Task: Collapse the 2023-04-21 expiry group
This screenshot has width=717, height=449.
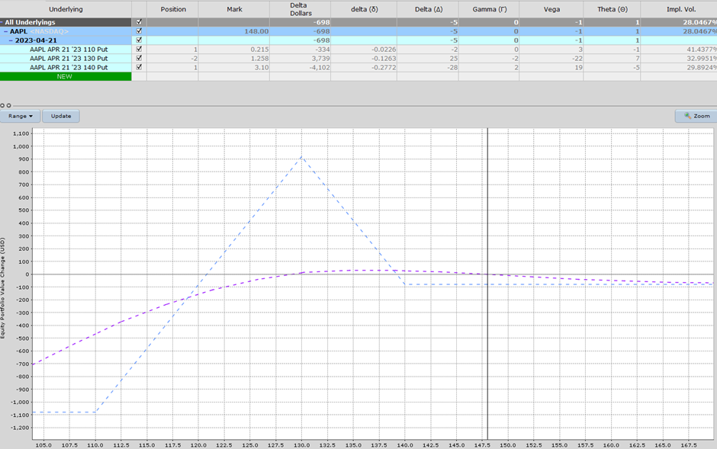Action: click(x=11, y=40)
